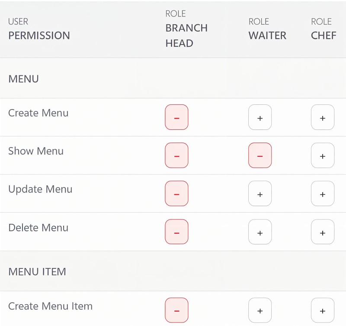Revoke Show Menu permission from Waiter

click(260, 155)
